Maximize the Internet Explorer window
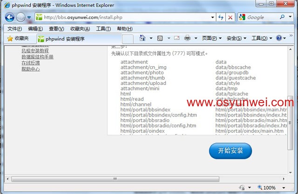Viewport: 298px width, 194px height. [x=271, y=4]
